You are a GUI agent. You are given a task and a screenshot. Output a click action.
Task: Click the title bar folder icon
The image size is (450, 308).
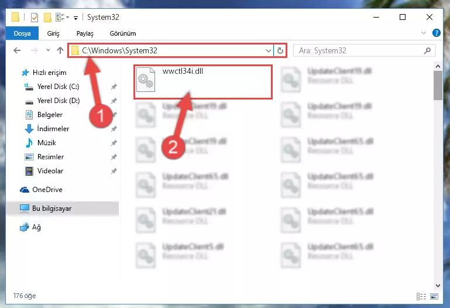15,17
